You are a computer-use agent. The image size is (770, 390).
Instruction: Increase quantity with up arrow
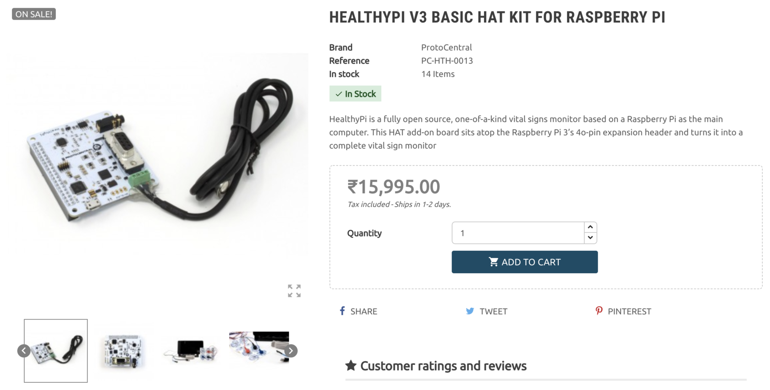590,227
